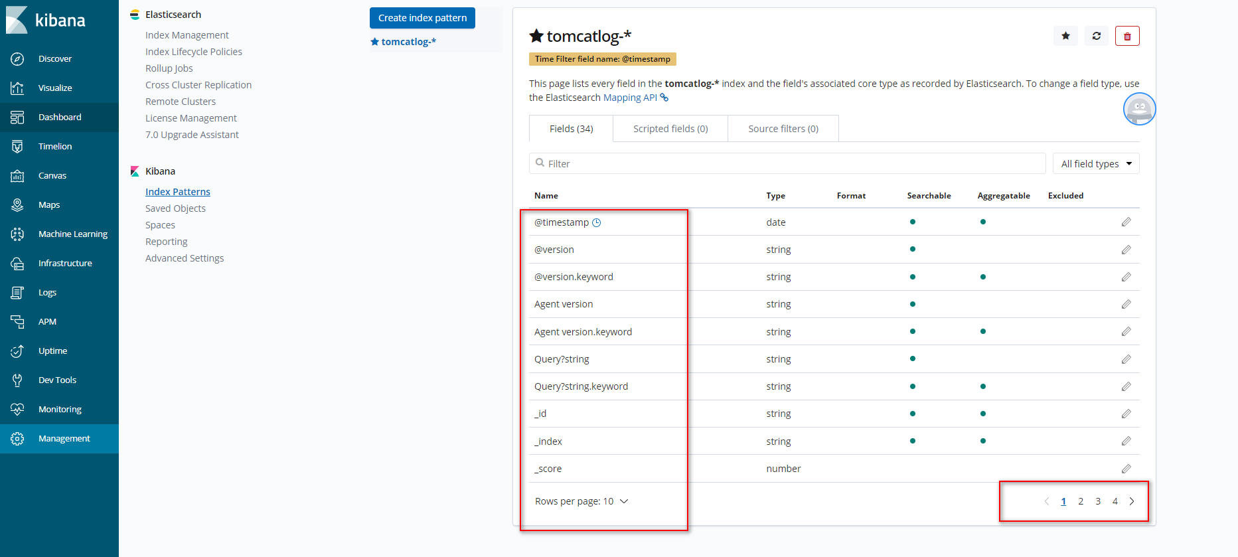Switch to Fields (34) tab

pyautogui.click(x=571, y=129)
